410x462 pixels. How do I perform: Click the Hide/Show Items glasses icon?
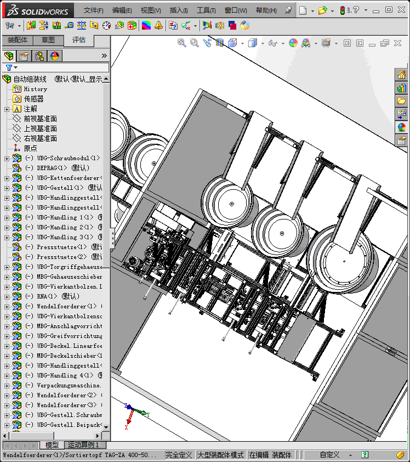coord(273,43)
